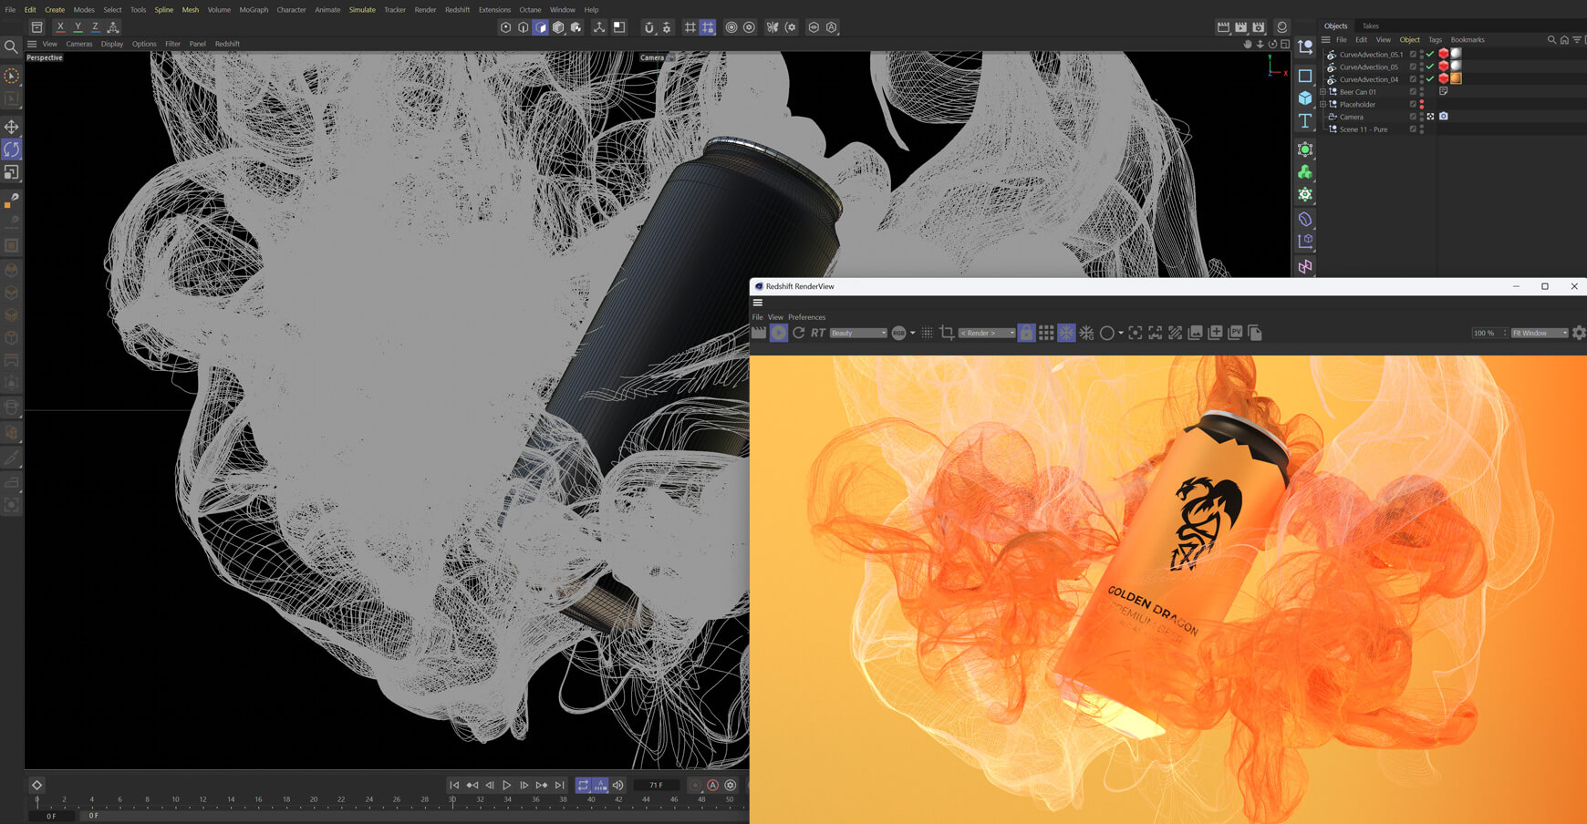1587x824 pixels.
Task: Toggle the highlighted workplane snap icon
Action: coord(708,27)
